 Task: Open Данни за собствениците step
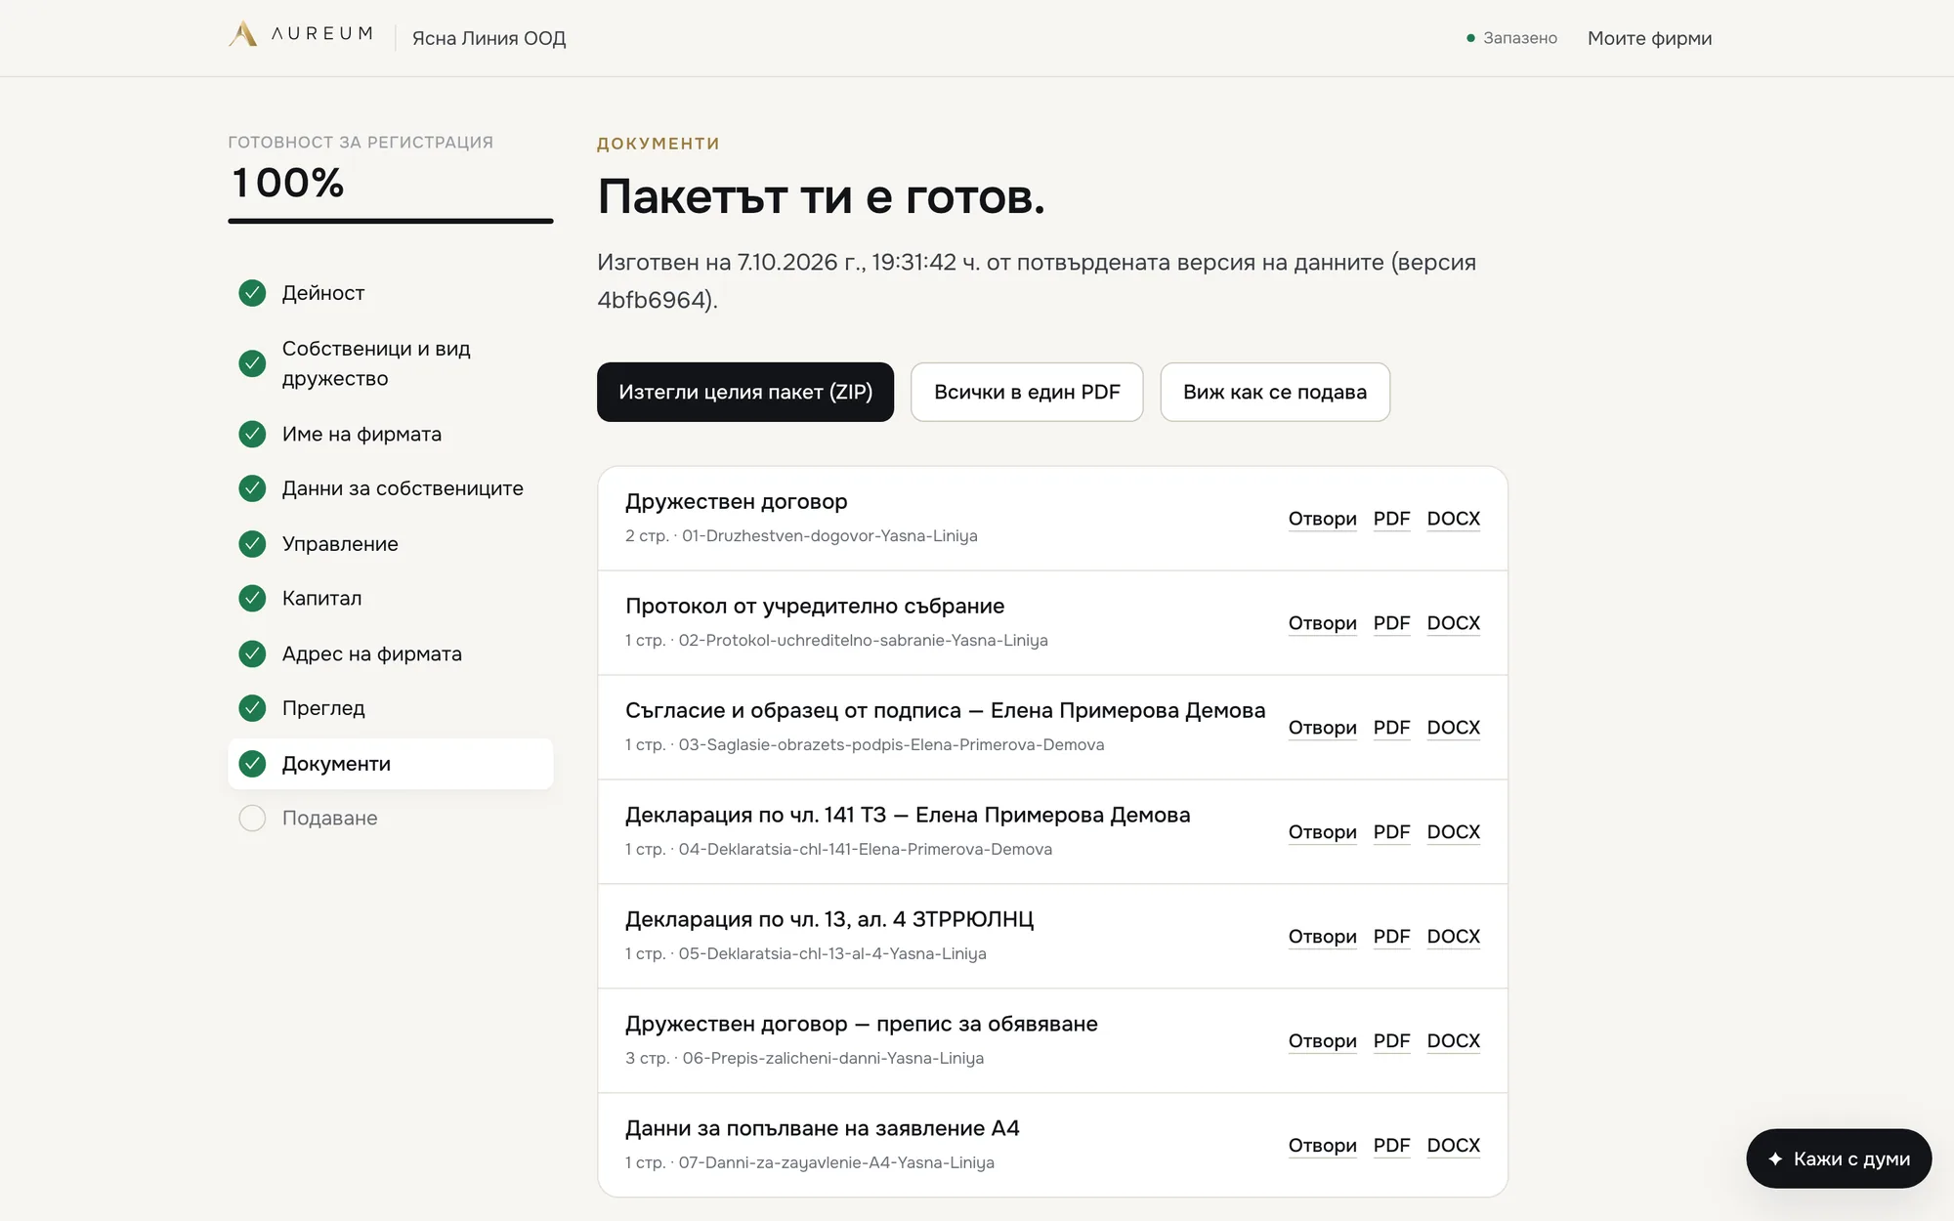pyautogui.click(x=391, y=488)
